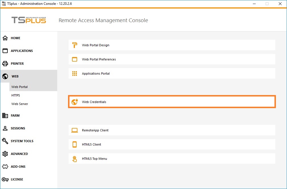Open the Sessions menu item
287x189 pixels.
18,128
